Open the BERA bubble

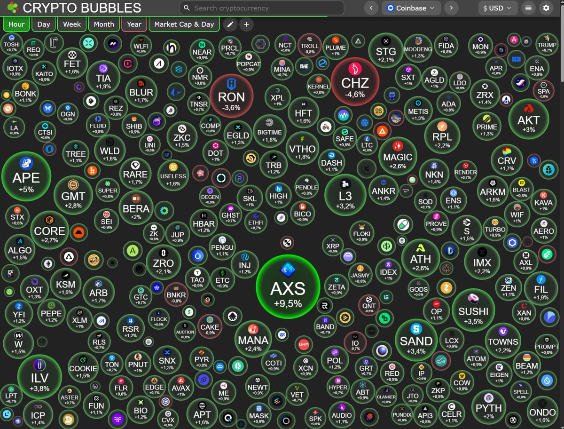[x=136, y=208]
